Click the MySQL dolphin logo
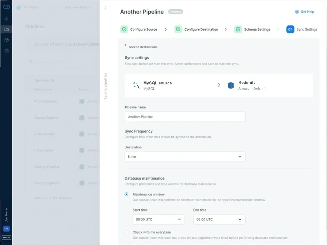This screenshot has width=327, height=245. 136,85
